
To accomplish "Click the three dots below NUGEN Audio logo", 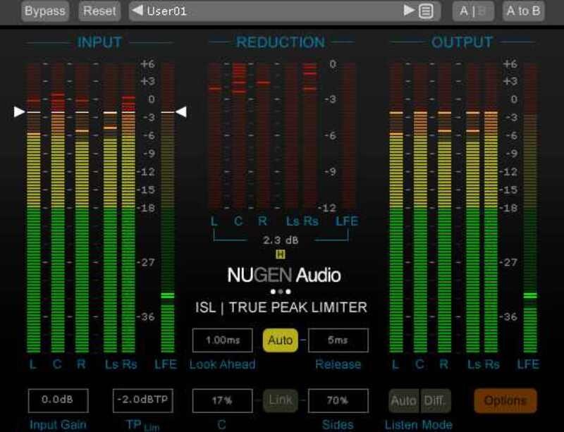I will (281, 291).
